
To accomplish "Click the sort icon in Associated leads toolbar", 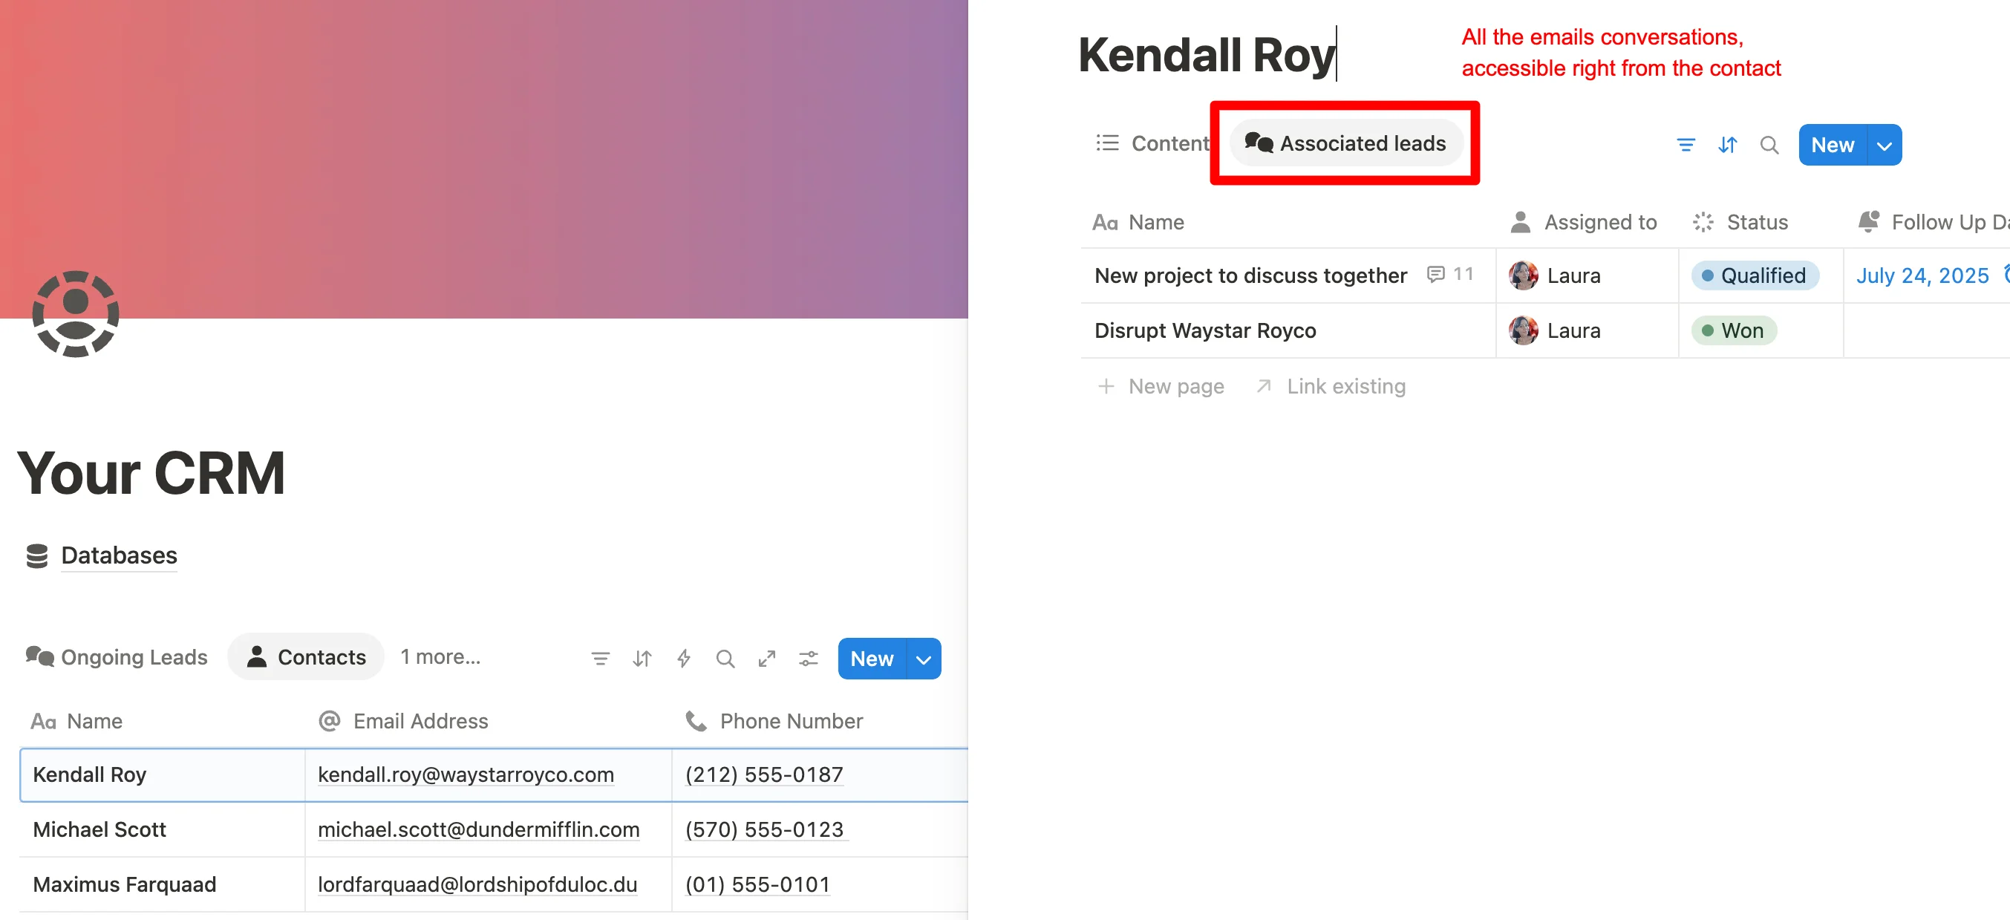I will [1727, 145].
